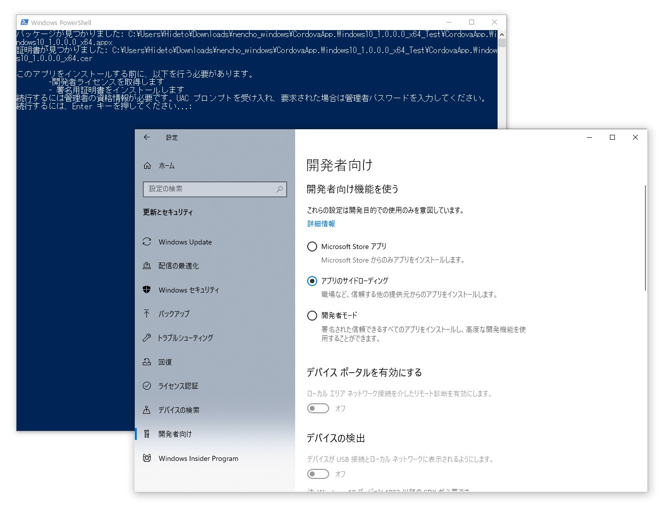The width and height of the screenshot is (671, 514).
Task: Open the バックアップ settings page
Action: click(x=173, y=314)
